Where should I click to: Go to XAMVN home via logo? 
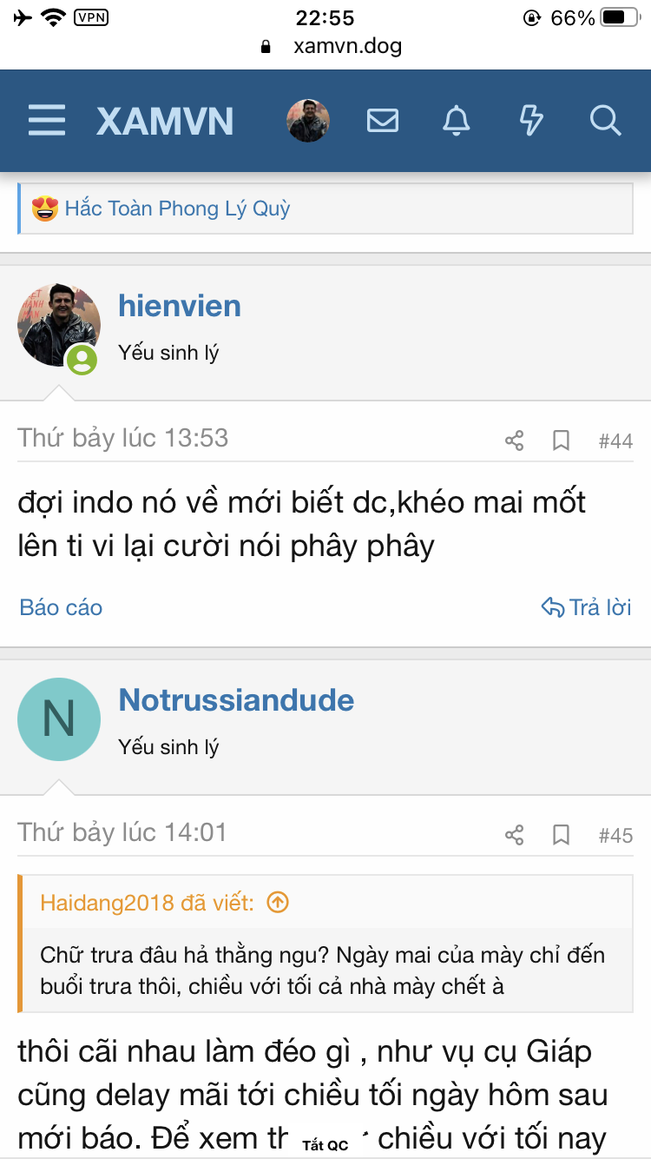(165, 121)
